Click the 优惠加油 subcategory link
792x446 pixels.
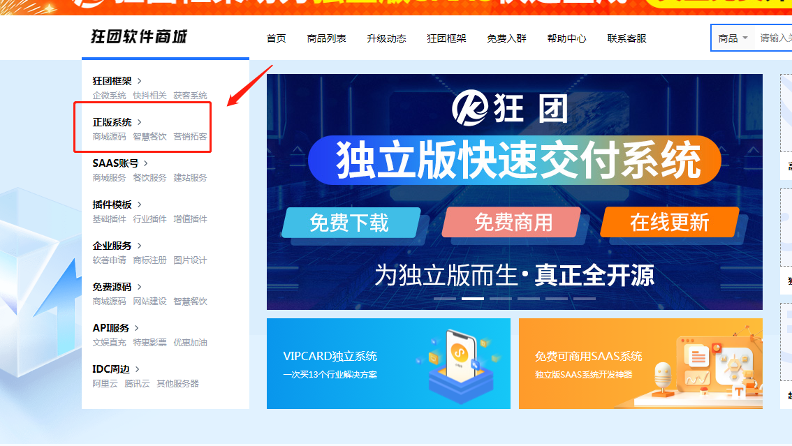point(190,343)
